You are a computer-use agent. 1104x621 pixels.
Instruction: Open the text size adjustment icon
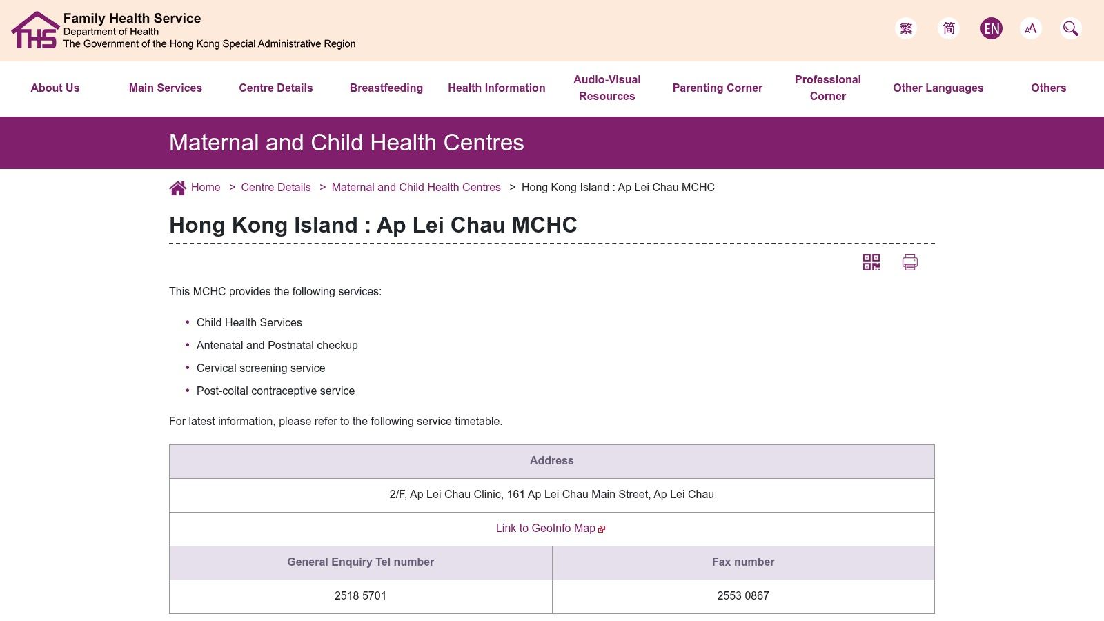pyautogui.click(x=1031, y=28)
